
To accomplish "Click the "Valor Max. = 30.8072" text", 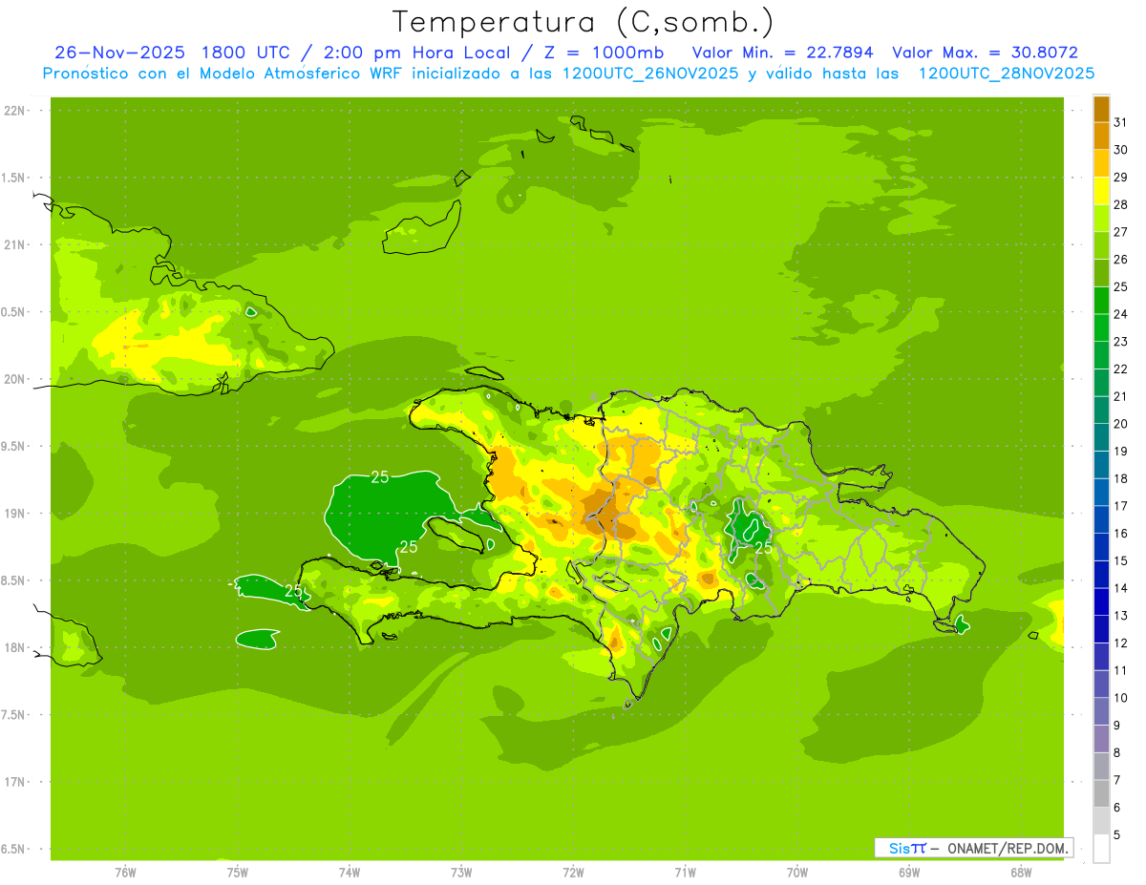I will point(985,53).
